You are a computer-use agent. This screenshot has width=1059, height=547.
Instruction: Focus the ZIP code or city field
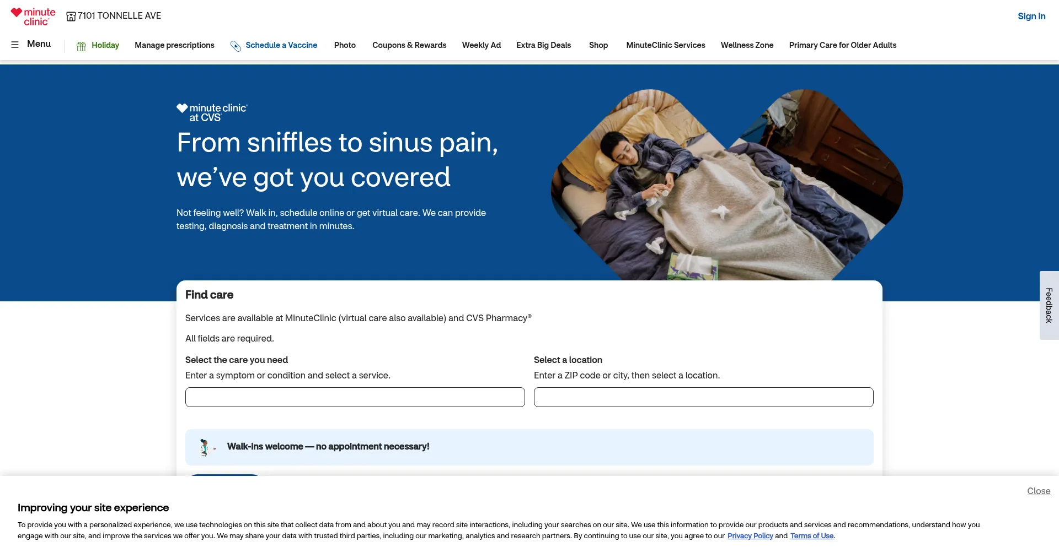pyautogui.click(x=704, y=397)
